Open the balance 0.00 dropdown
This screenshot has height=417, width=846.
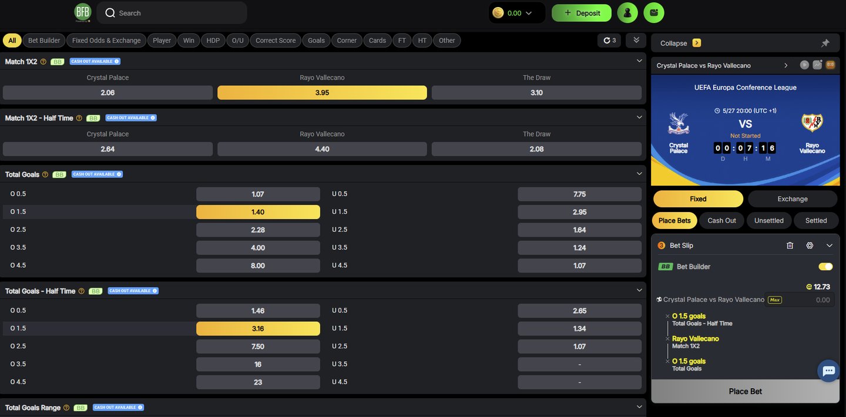517,13
